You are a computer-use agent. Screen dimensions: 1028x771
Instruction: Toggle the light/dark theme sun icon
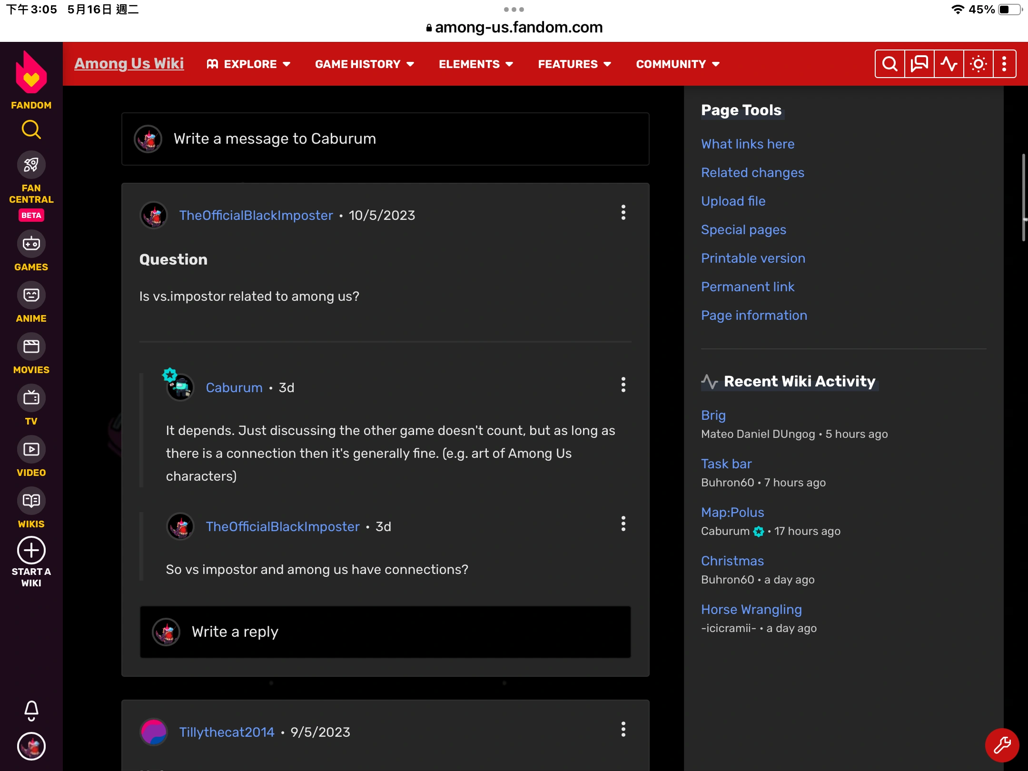click(x=978, y=64)
